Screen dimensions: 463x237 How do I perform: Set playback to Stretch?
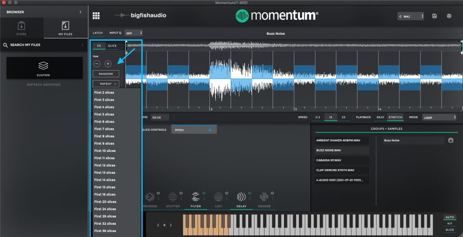point(395,117)
